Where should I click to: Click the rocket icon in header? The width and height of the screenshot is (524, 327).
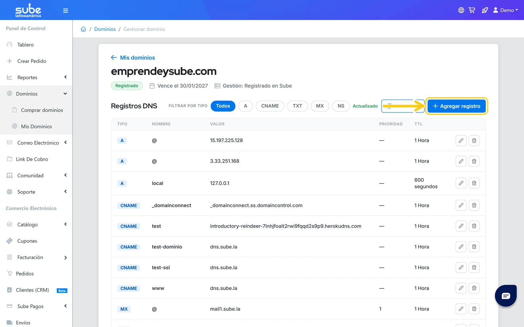pos(485,10)
